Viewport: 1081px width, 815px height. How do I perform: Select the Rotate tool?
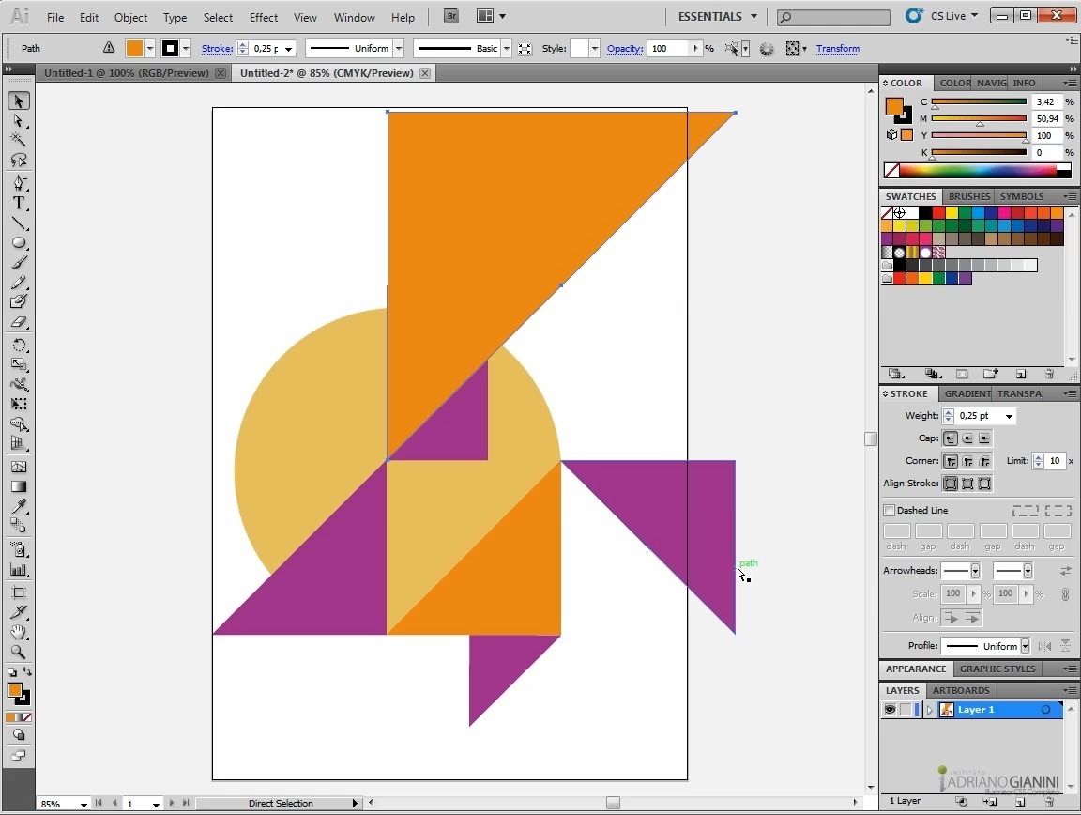point(19,345)
